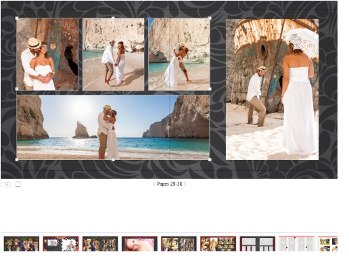Click the duplicate pages icon below the canvas
Screen dimensions: 349x263
point(8,184)
